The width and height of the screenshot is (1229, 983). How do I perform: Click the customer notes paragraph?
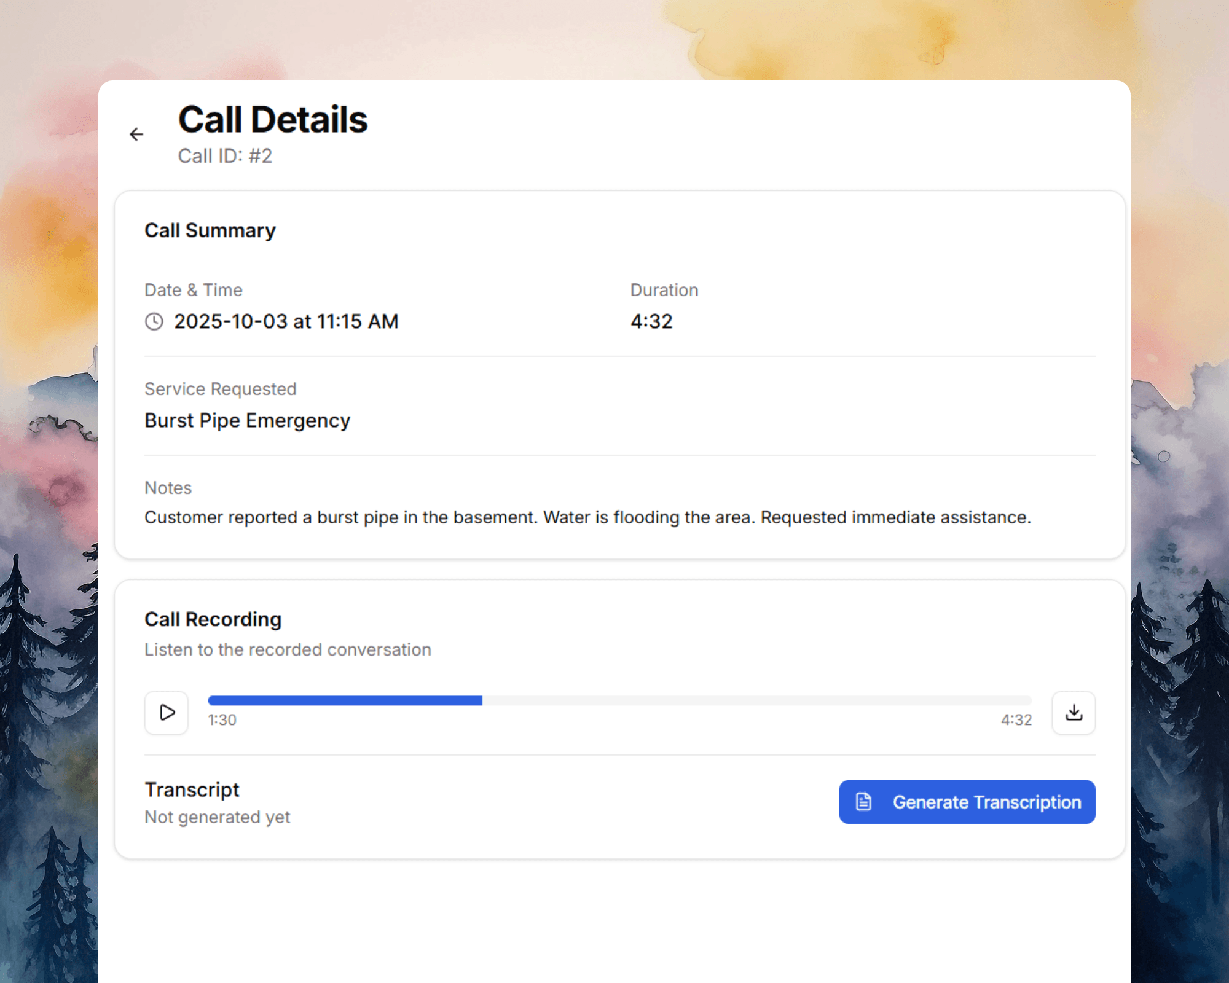(x=587, y=517)
